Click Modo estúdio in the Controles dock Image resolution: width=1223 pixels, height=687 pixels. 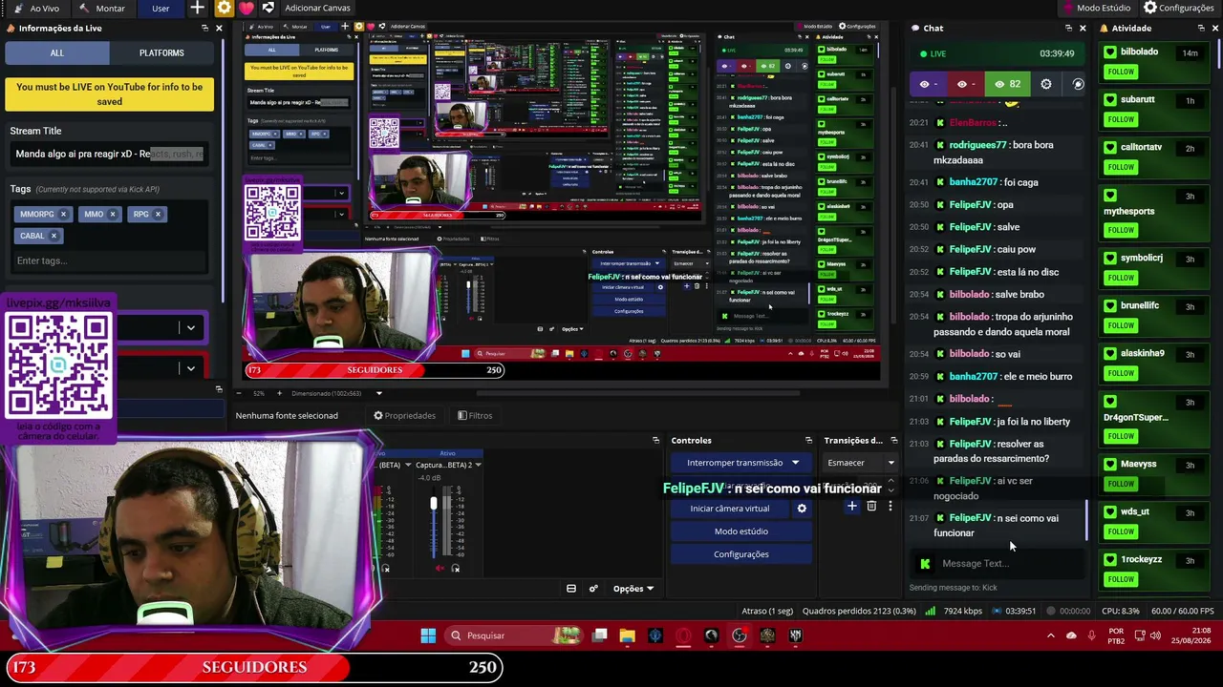coord(741,531)
